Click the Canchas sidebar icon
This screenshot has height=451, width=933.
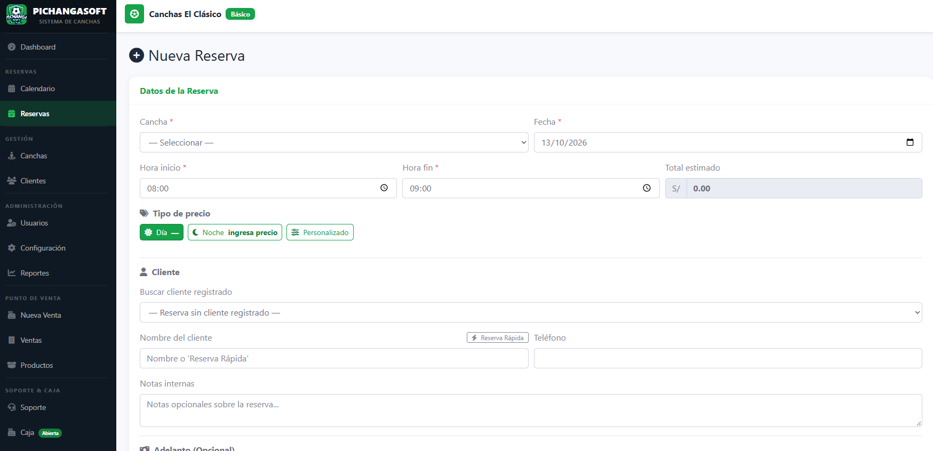(x=12, y=156)
